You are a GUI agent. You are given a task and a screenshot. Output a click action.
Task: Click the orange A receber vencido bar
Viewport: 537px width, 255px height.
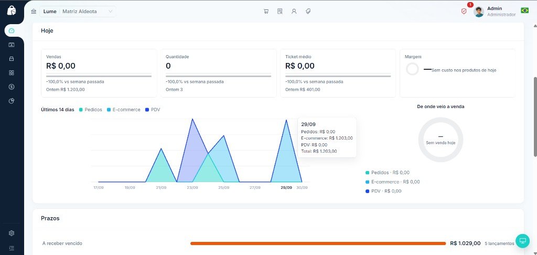pos(318,243)
